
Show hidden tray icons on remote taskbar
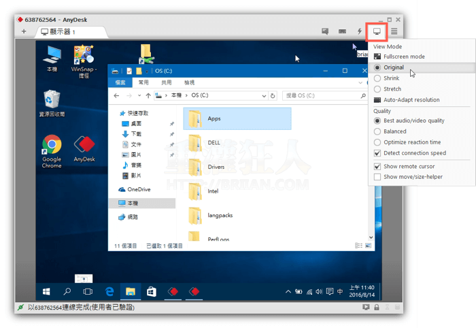click(288, 292)
